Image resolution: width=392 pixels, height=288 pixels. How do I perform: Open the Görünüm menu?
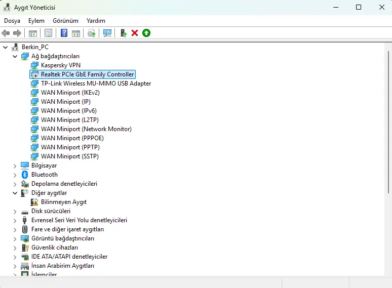65,21
